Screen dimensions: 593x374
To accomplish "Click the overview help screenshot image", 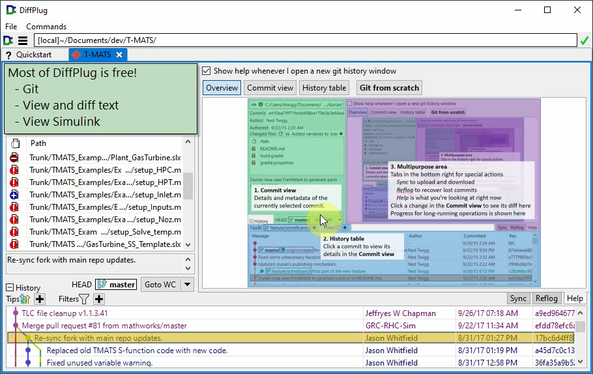I will point(394,193).
